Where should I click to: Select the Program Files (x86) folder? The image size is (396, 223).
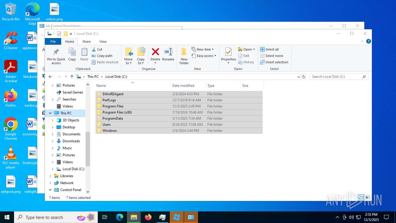point(179,112)
